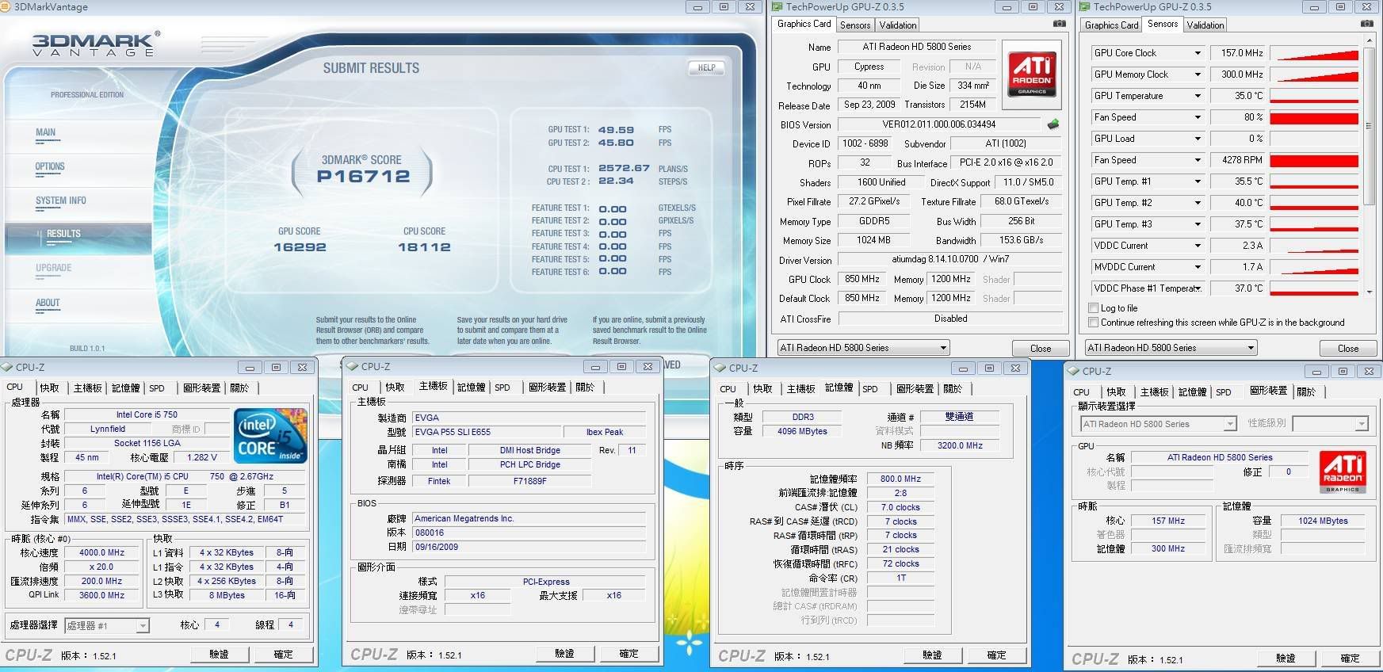Viewport: 1383px width, 672px height.
Task: Open the GPU Core Clock sensor dropdown
Action: pyautogui.click(x=1197, y=53)
